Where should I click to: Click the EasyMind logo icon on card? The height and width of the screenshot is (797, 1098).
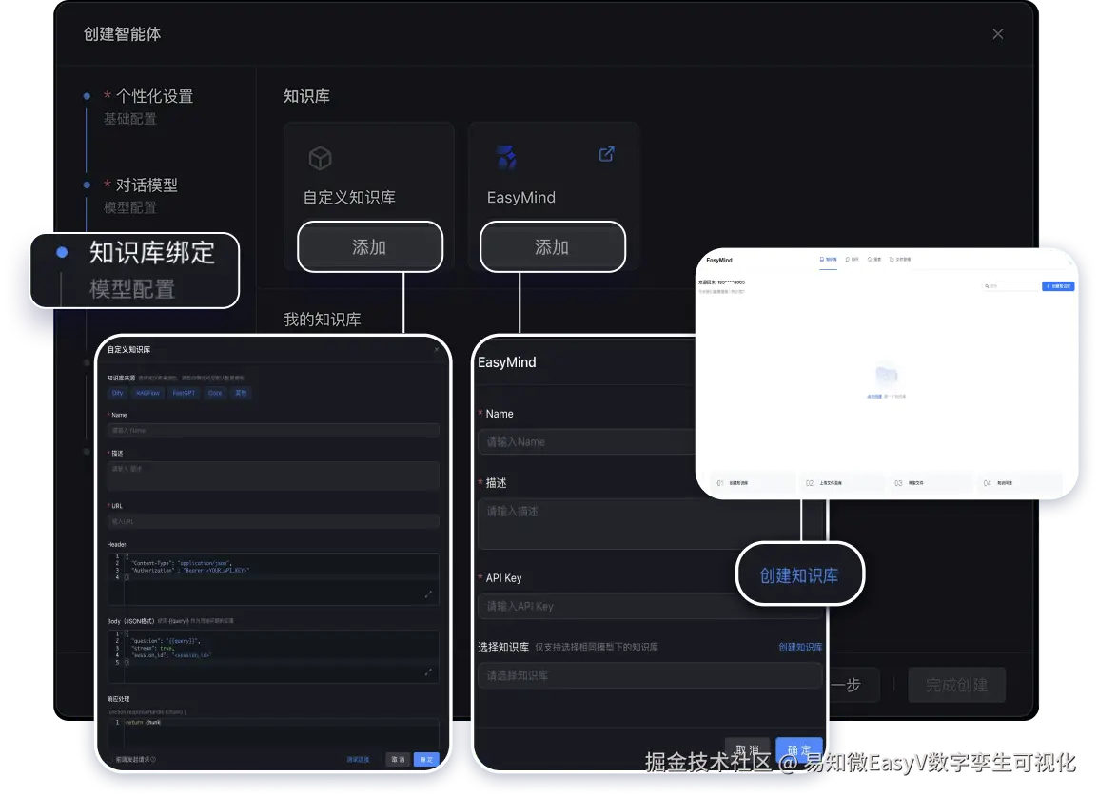tap(506, 158)
